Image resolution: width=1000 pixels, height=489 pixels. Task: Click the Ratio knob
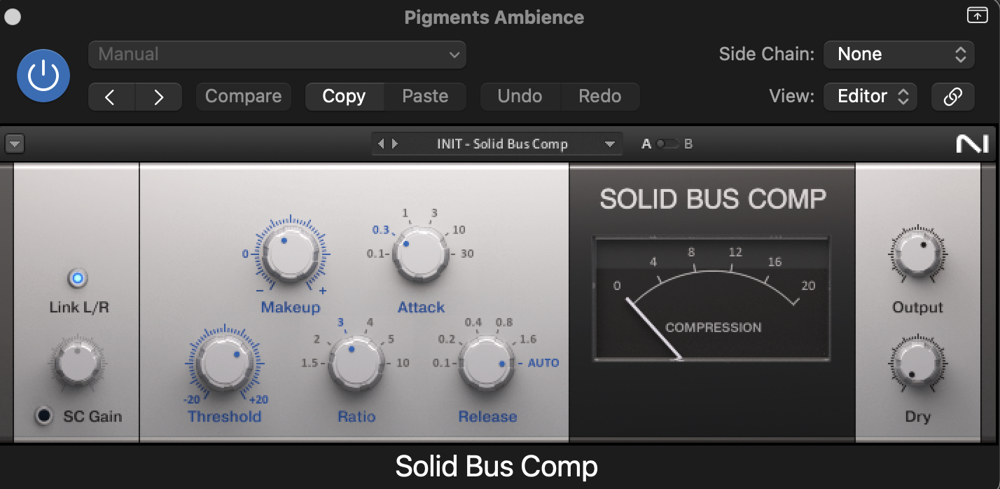(x=356, y=363)
